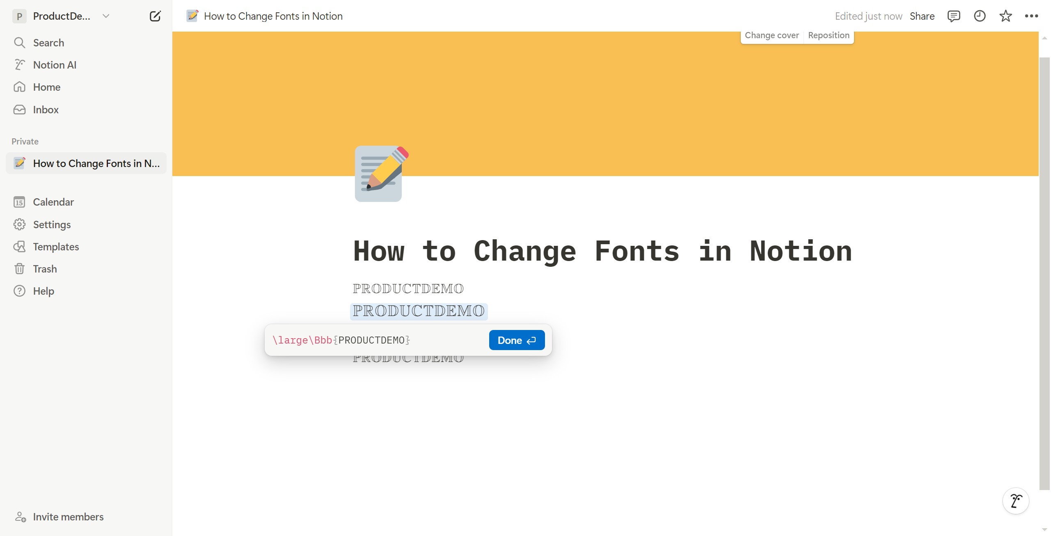Favorite the page with star icon
The height and width of the screenshot is (536, 1051).
click(x=1005, y=16)
